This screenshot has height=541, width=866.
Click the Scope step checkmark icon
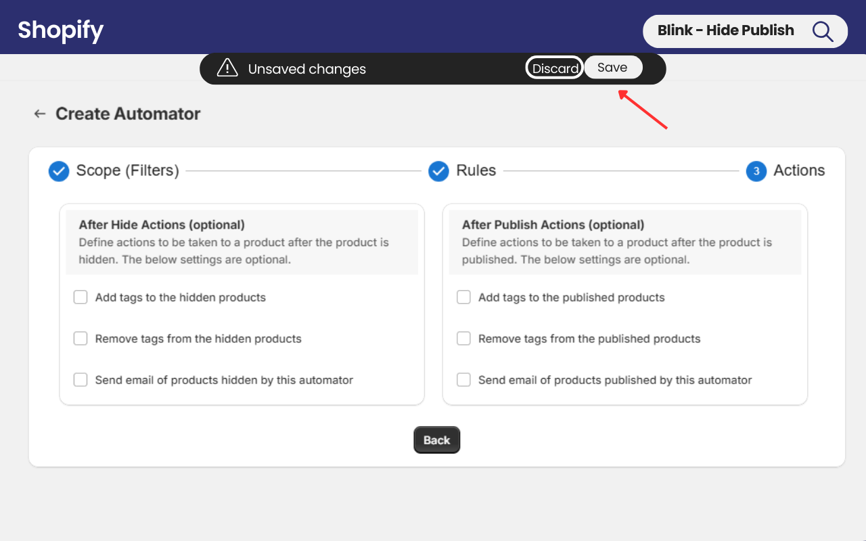click(59, 171)
